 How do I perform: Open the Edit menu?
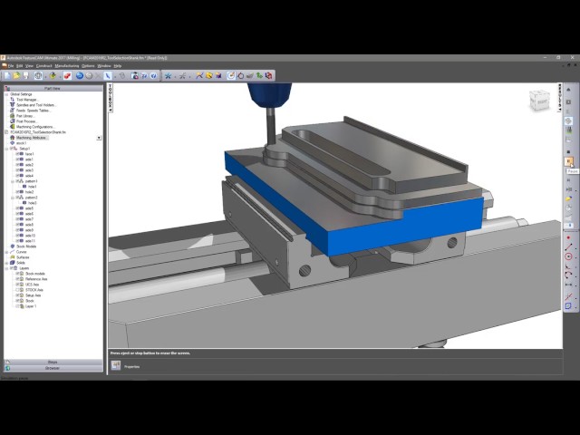pyautogui.click(x=19, y=66)
